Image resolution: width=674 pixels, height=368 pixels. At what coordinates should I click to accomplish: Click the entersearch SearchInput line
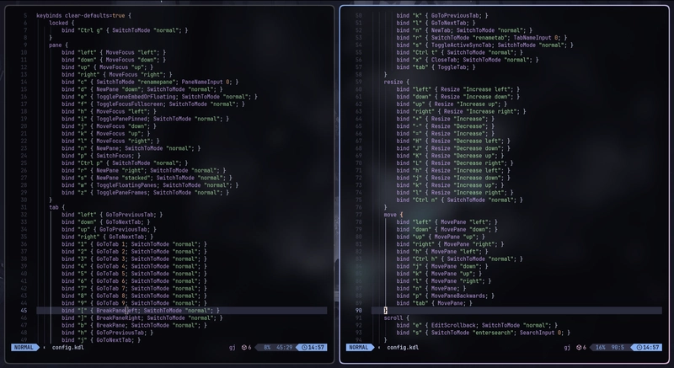(483, 333)
